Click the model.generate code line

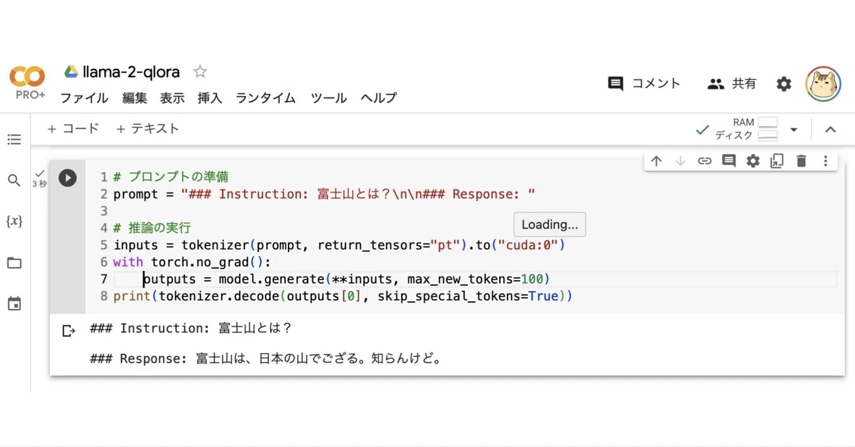[x=346, y=279]
